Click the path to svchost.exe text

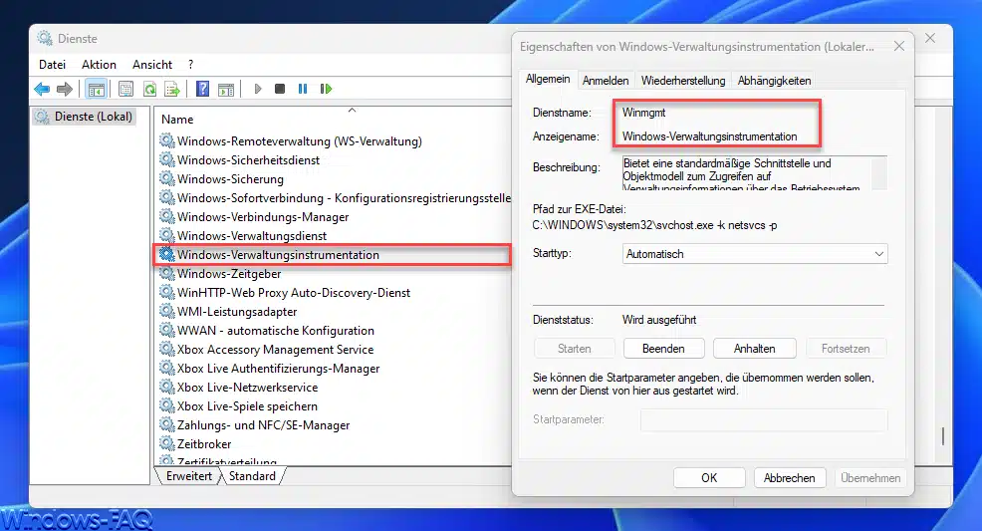[654, 225]
